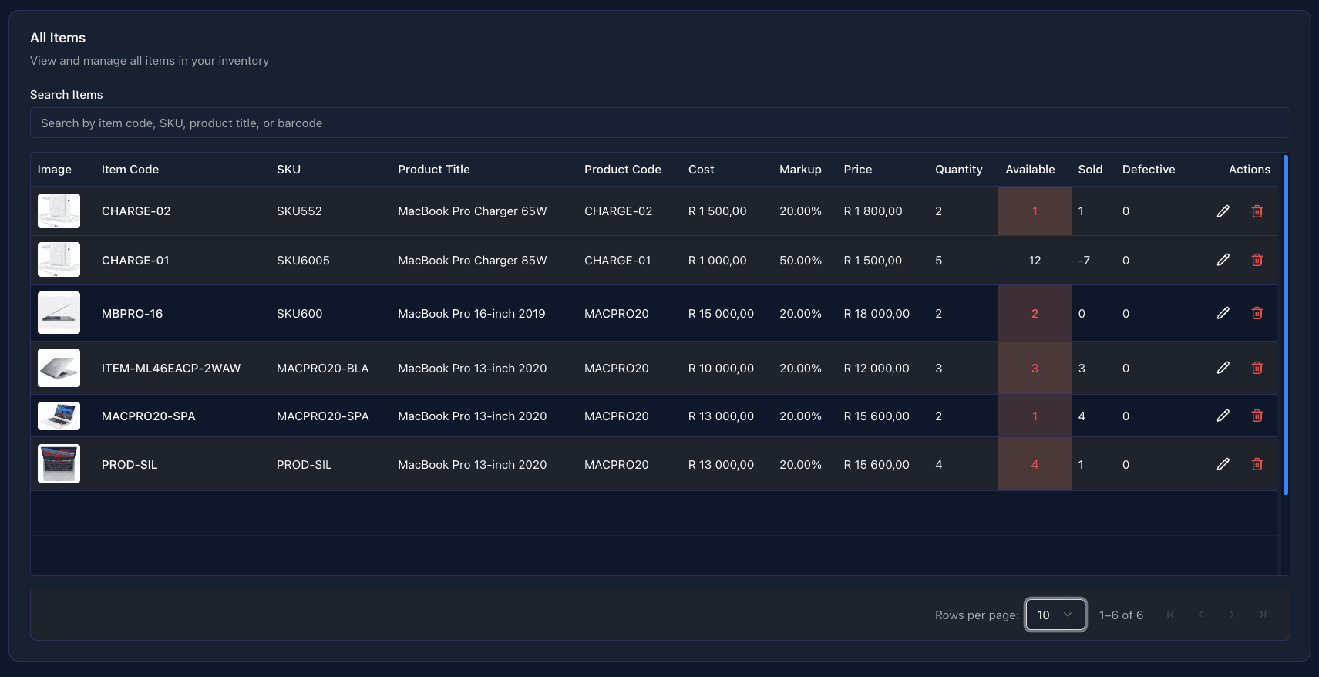This screenshot has height=677, width=1319.
Task: Click MacBook Pro Charger 65W title
Action: [x=473, y=211]
